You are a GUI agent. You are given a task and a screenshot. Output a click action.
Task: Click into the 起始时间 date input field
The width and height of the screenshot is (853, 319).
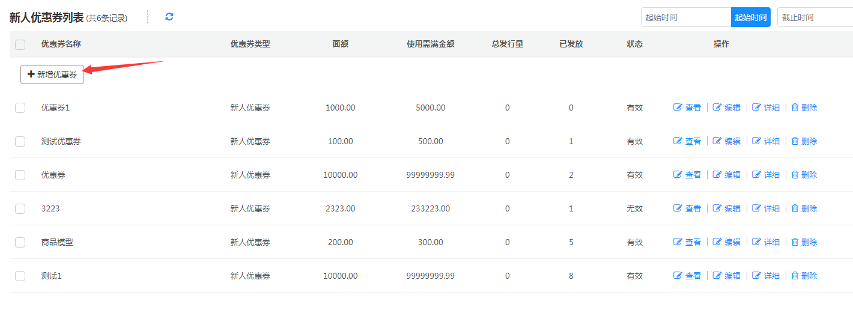[x=685, y=17]
